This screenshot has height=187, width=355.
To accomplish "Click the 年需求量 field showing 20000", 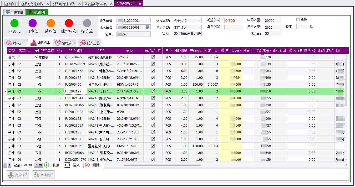I will point(272,20).
